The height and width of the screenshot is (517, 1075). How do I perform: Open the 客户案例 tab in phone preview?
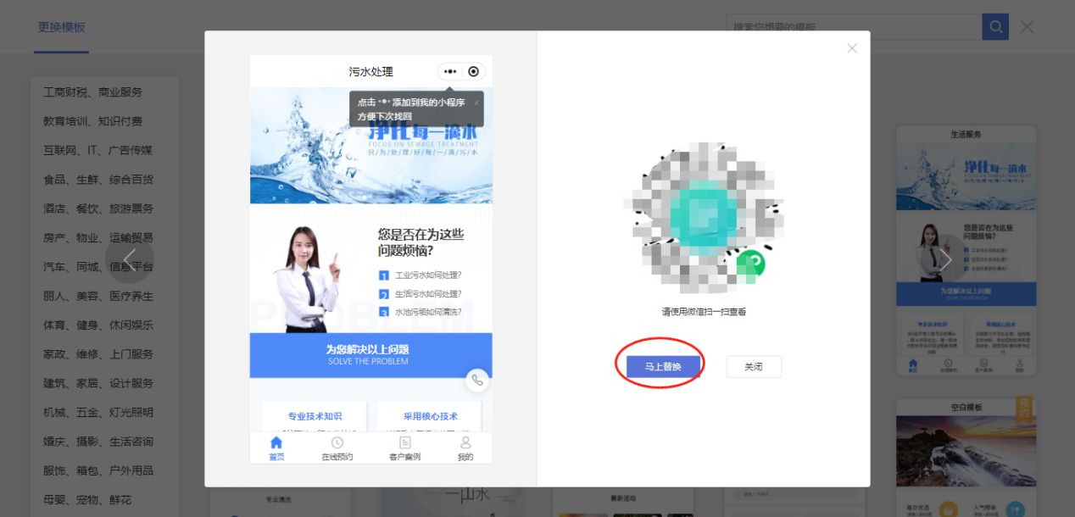click(x=404, y=449)
